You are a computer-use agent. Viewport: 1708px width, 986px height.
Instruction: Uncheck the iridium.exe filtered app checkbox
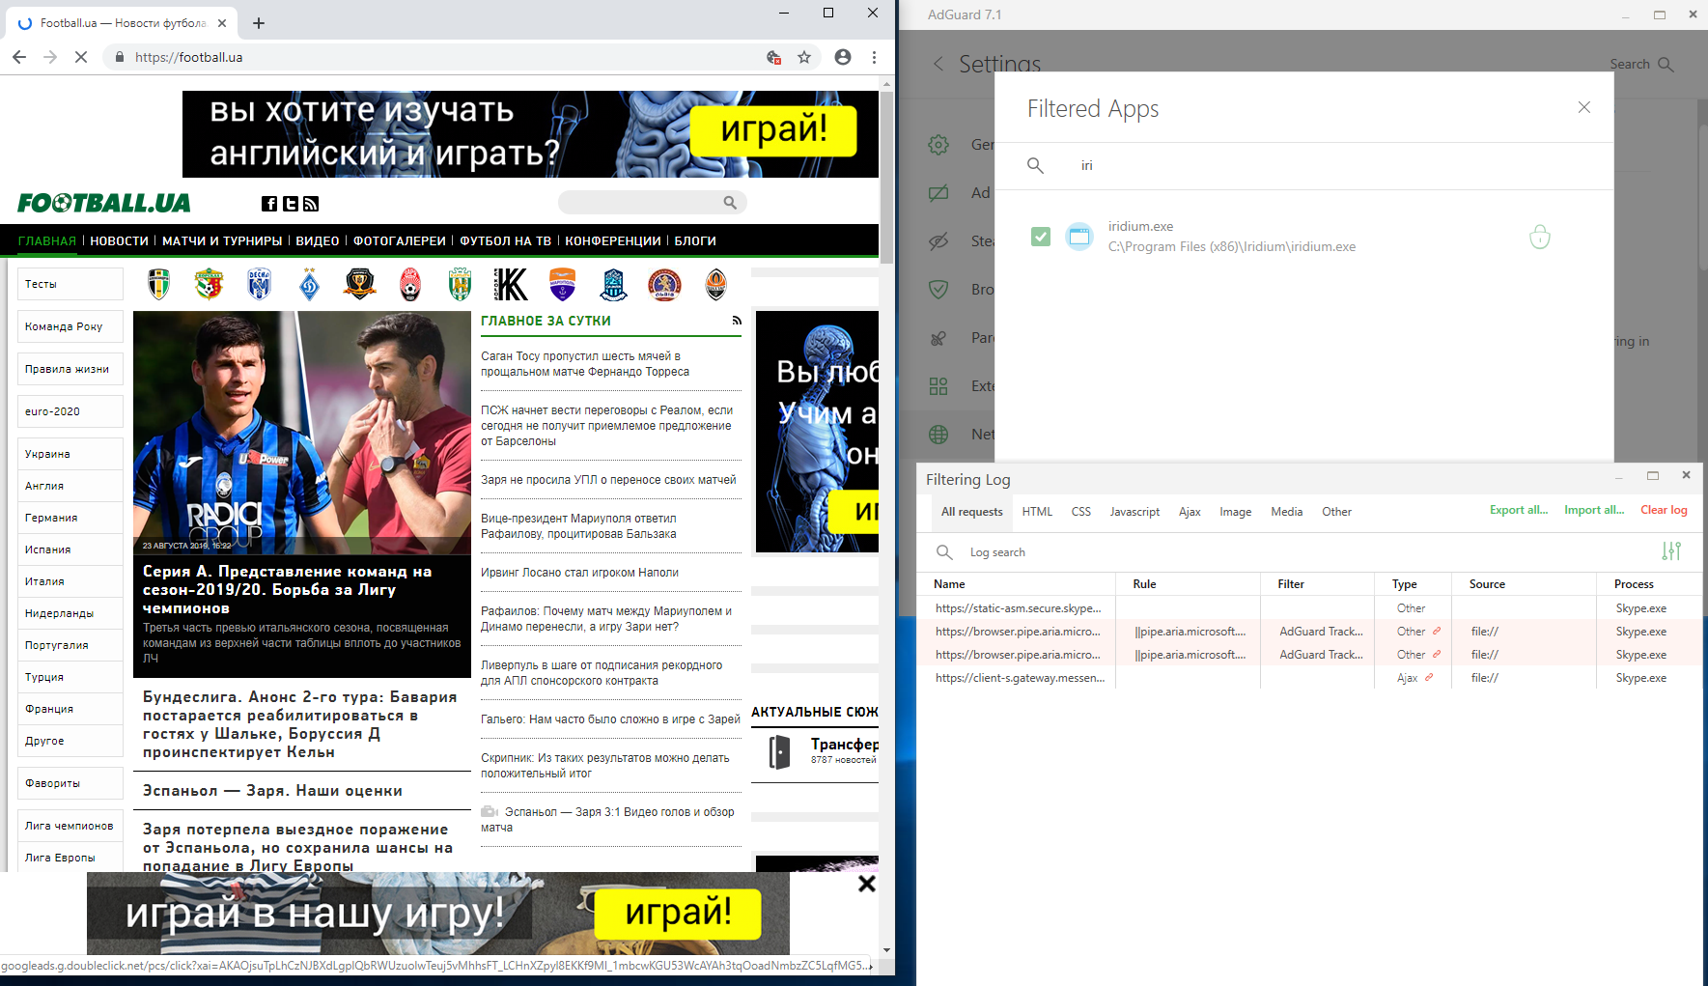(1041, 236)
